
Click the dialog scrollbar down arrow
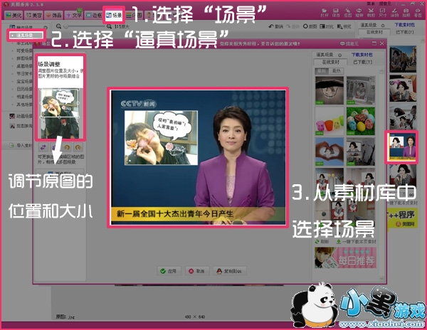coord(381,279)
